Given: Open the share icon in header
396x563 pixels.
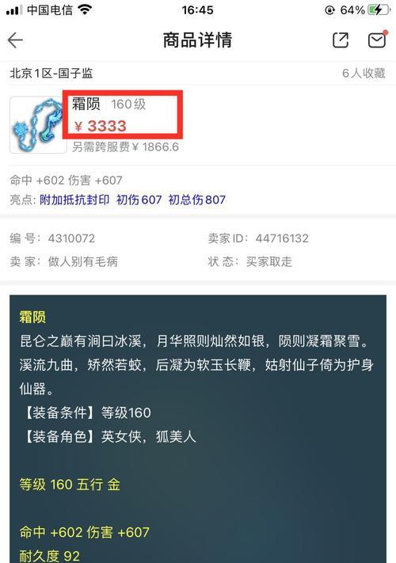Looking at the screenshot, I should click(341, 40).
